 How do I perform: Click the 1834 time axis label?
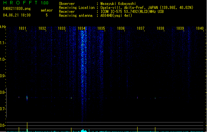point(82,28)
